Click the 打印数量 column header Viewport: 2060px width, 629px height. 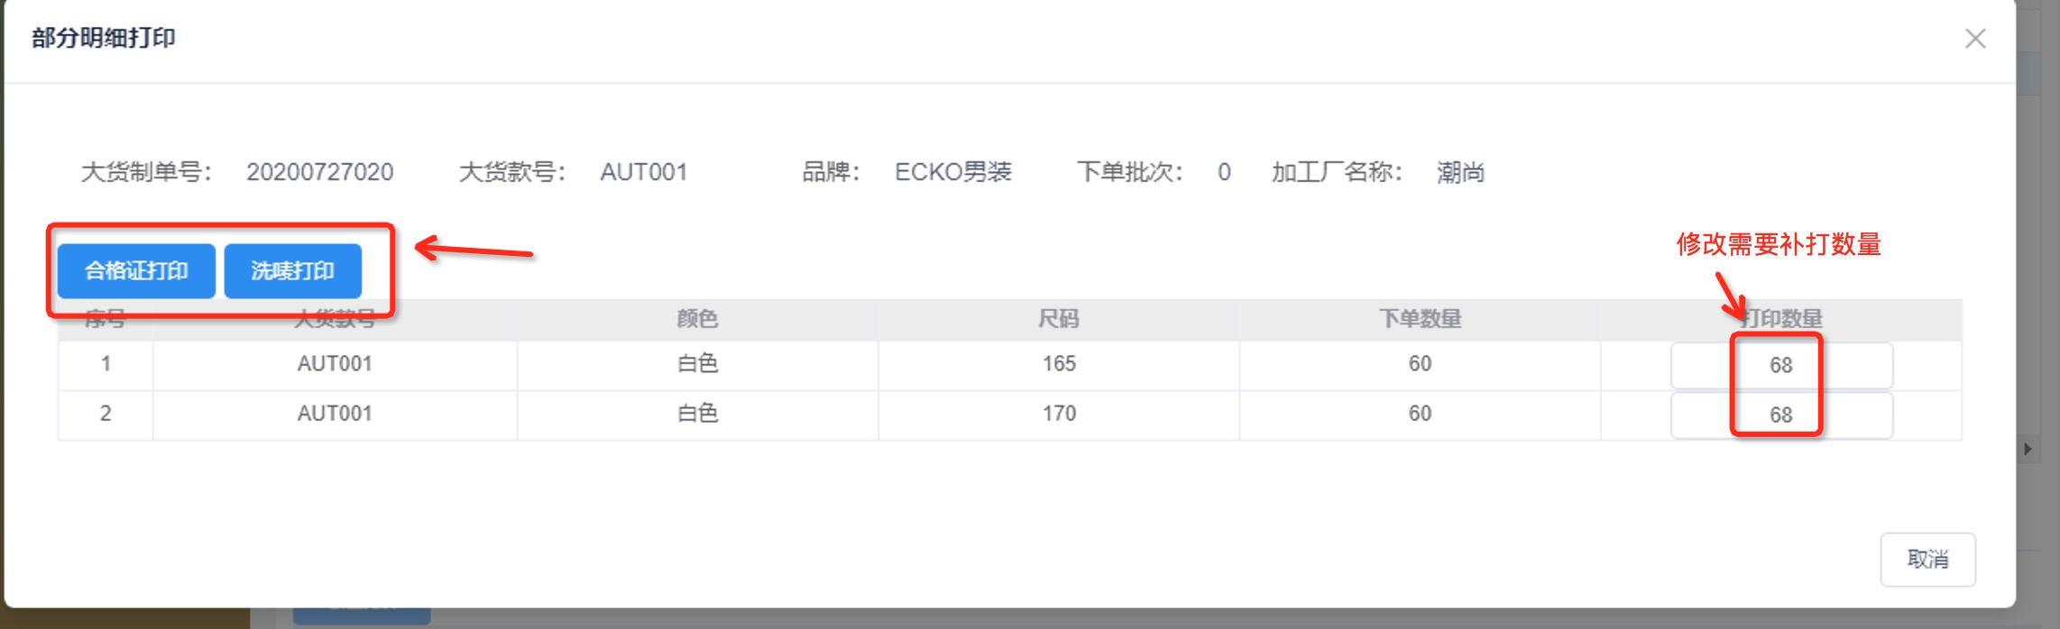(1781, 319)
